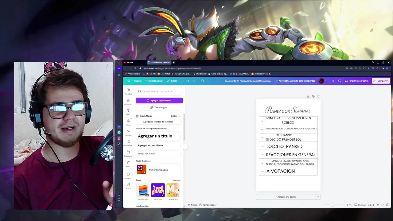Add collaborator plus icon beside avatar

click(x=326, y=81)
